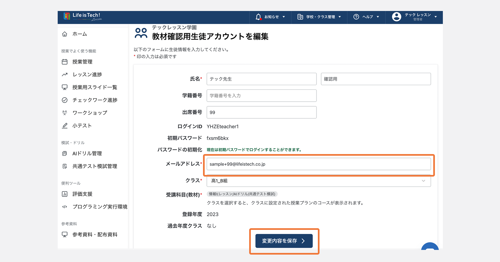The height and width of the screenshot is (262, 500).
Task: Open 評価支援 in sidebar
Action: click(x=82, y=194)
